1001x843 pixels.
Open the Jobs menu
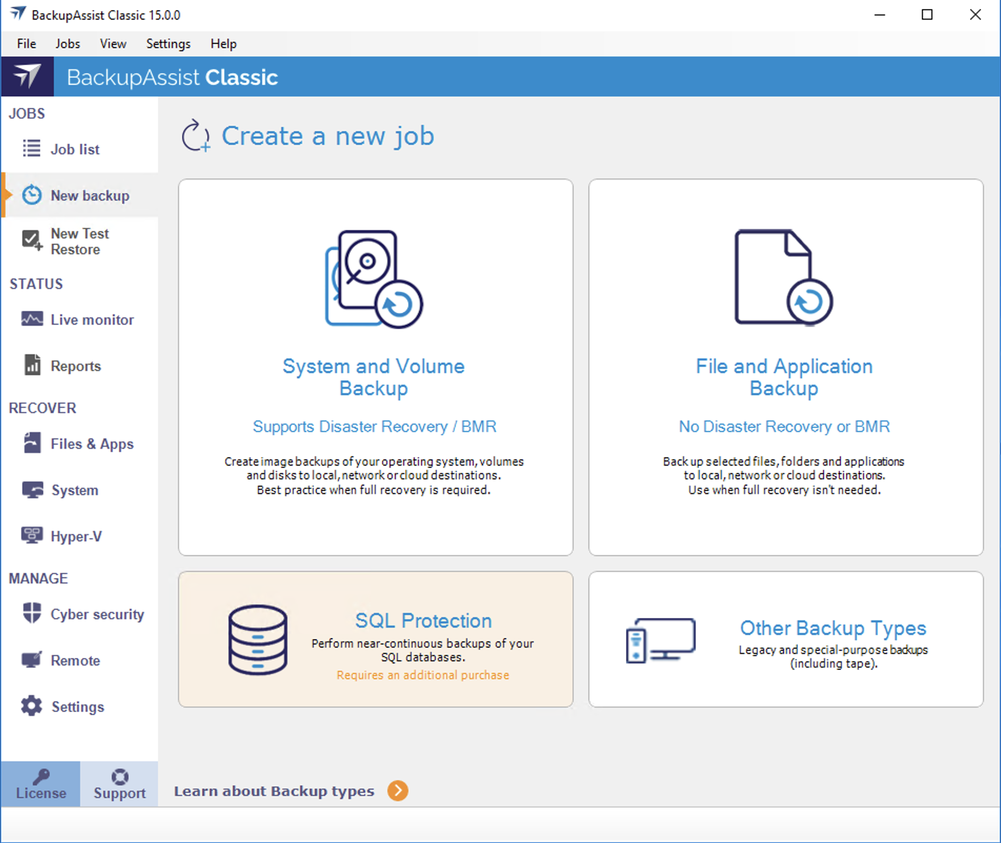68,44
